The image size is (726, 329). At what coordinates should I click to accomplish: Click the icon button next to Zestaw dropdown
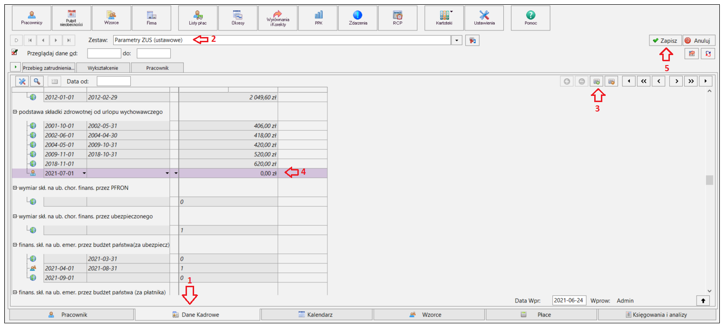pos(472,40)
